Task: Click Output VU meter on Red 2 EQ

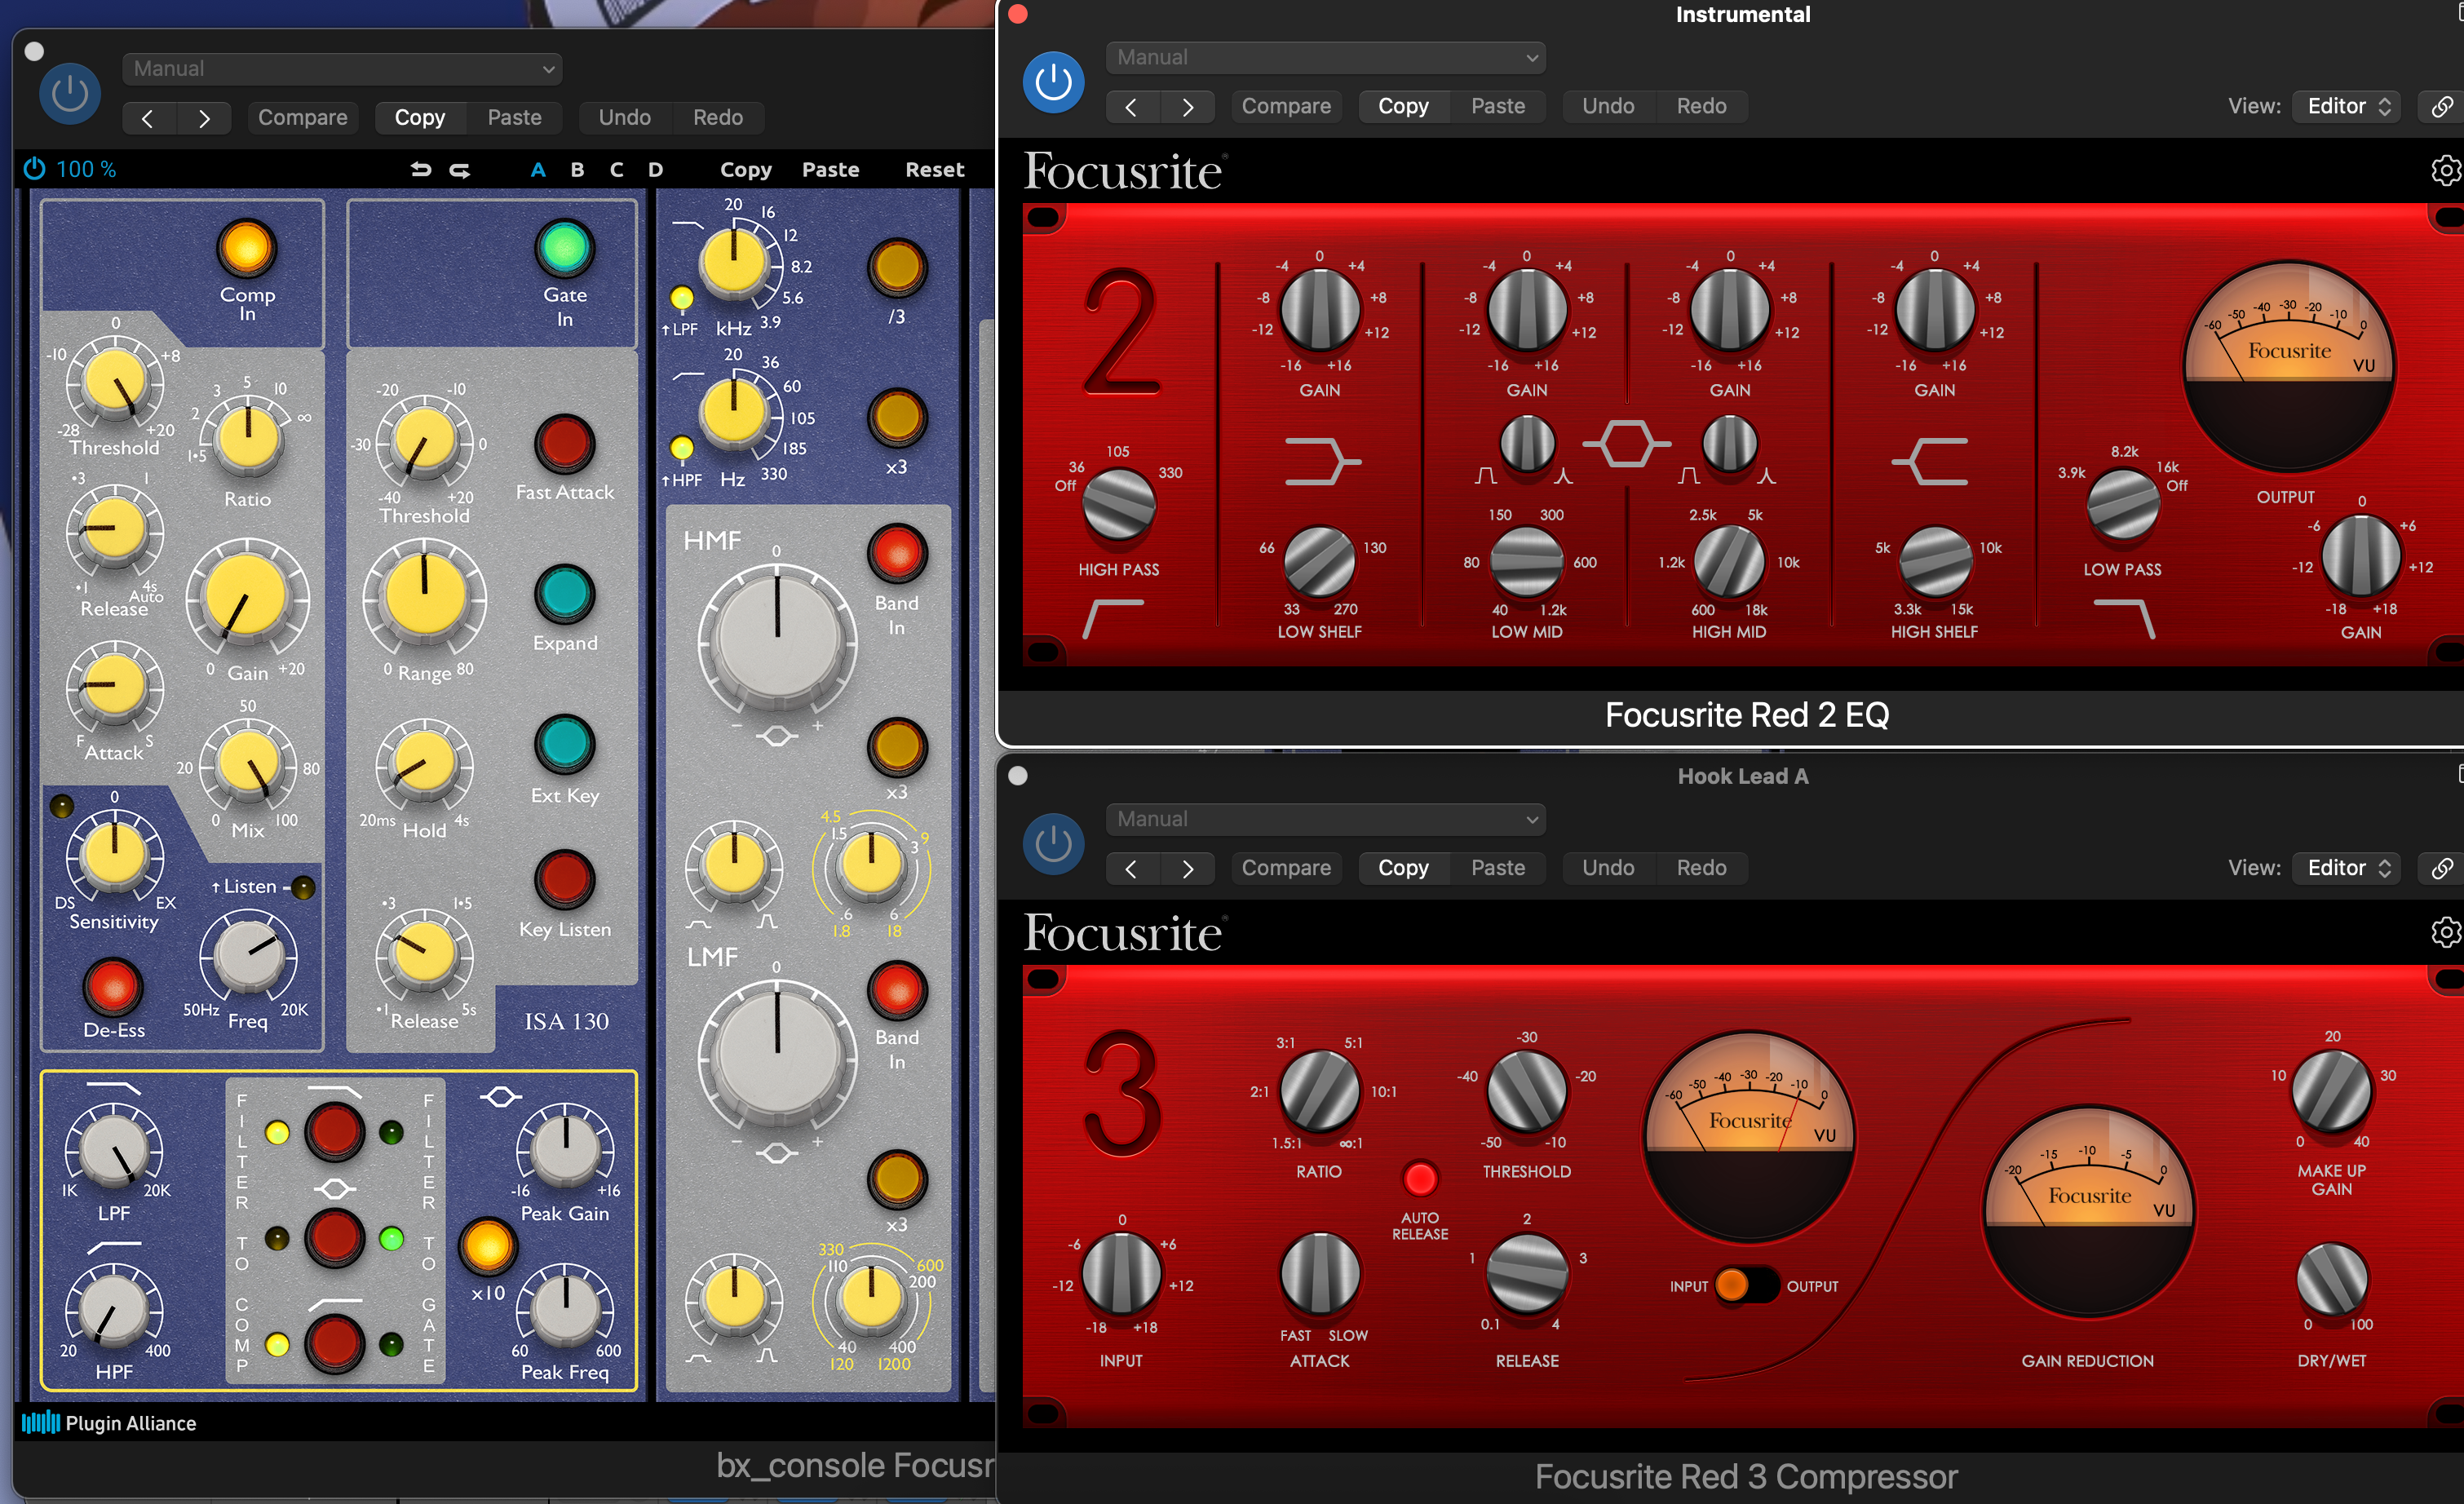Action: point(2288,367)
